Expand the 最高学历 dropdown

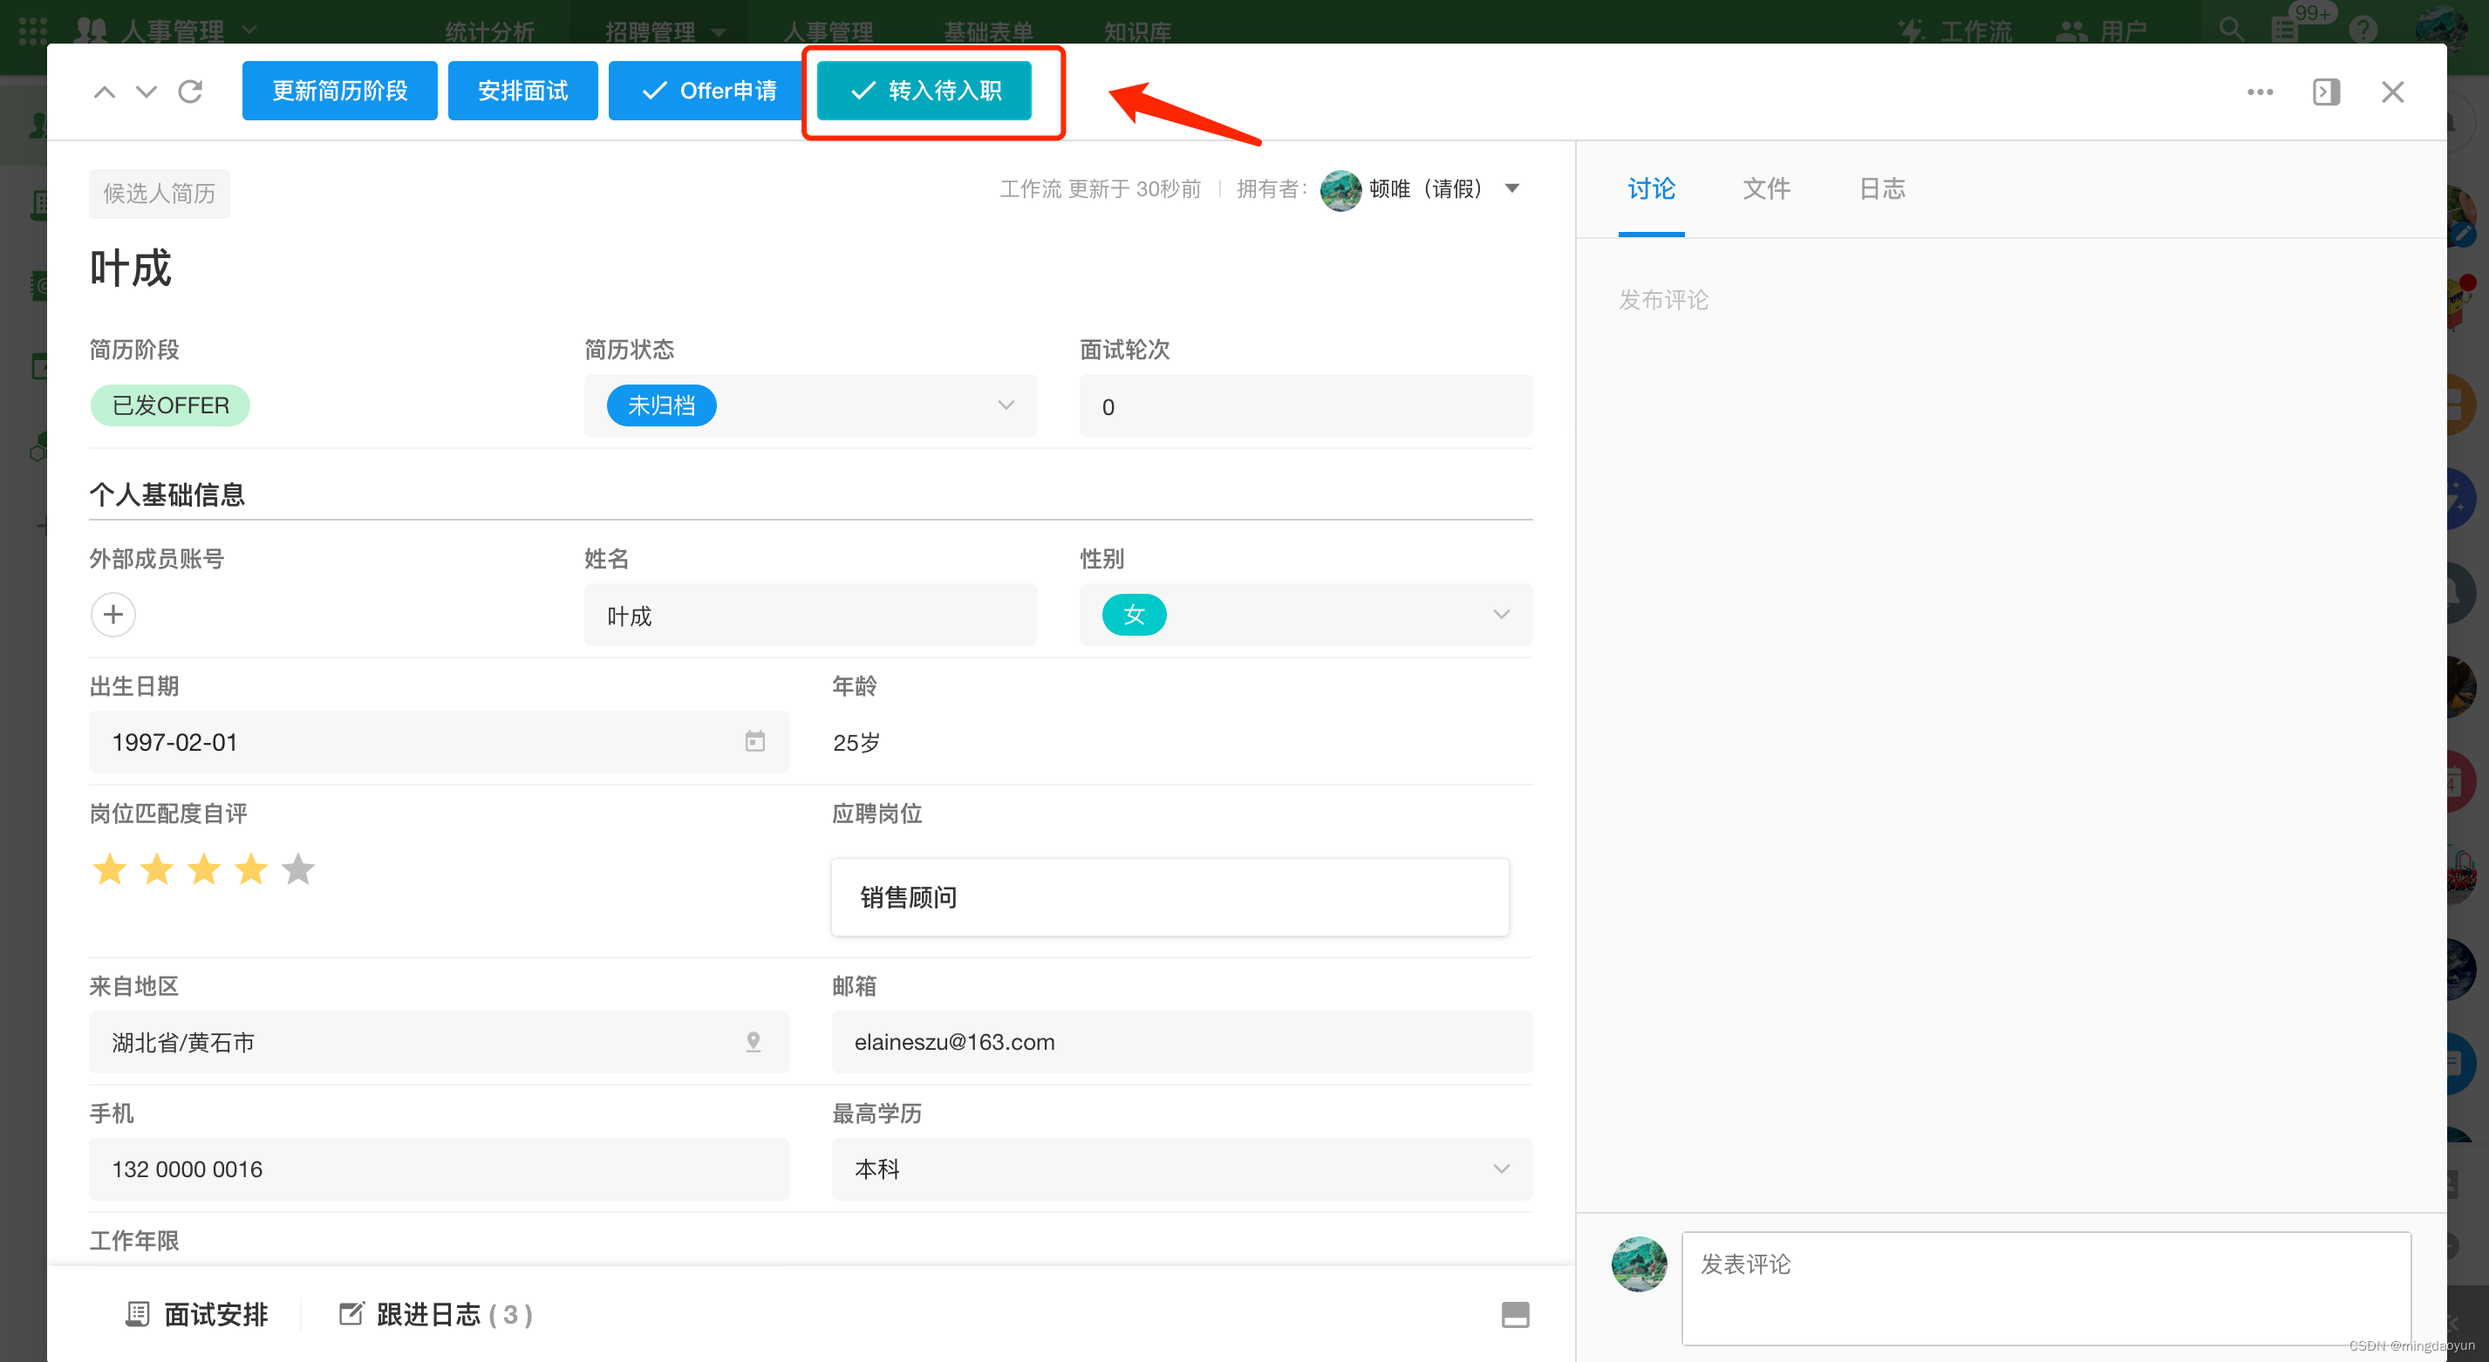tap(1501, 1168)
